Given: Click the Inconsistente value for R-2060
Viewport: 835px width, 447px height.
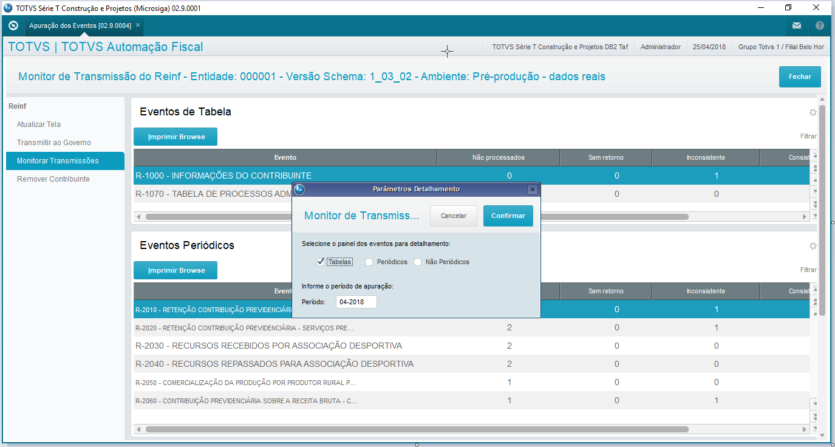Looking at the screenshot, I should pos(717,401).
